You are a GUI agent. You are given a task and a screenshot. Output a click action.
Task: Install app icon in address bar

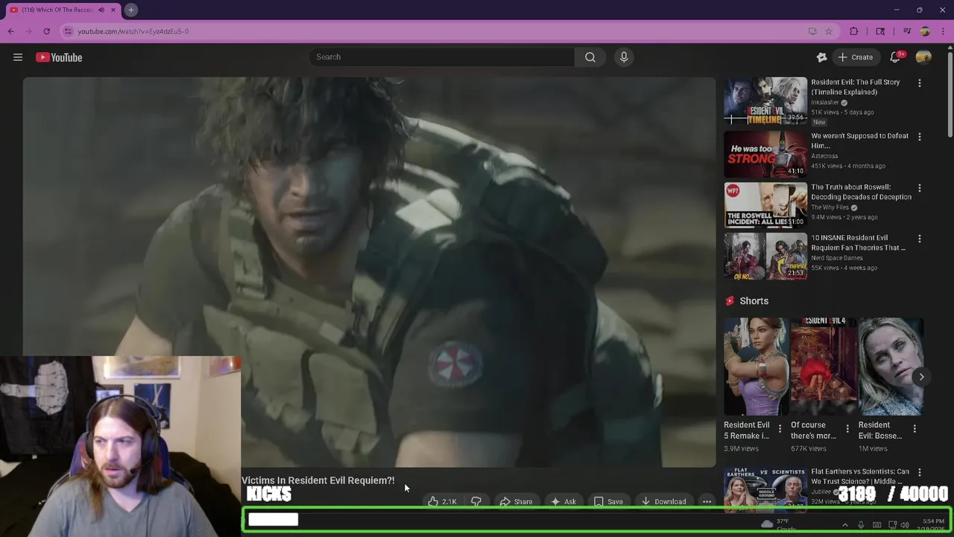tap(812, 31)
